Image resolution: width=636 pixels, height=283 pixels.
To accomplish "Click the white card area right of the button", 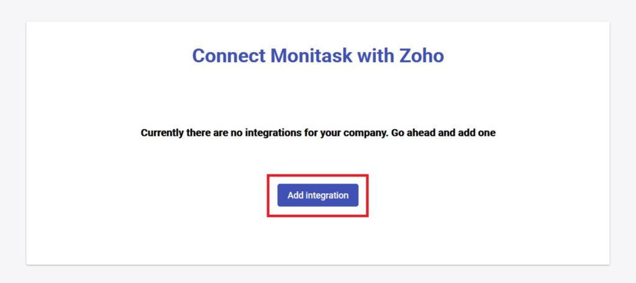I will tap(484, 195).
